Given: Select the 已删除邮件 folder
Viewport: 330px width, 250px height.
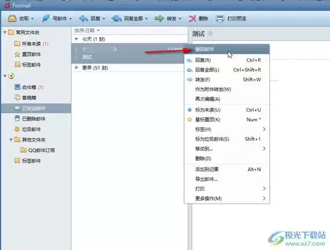Looking at the screenshot, I should (x=30, y=118).
